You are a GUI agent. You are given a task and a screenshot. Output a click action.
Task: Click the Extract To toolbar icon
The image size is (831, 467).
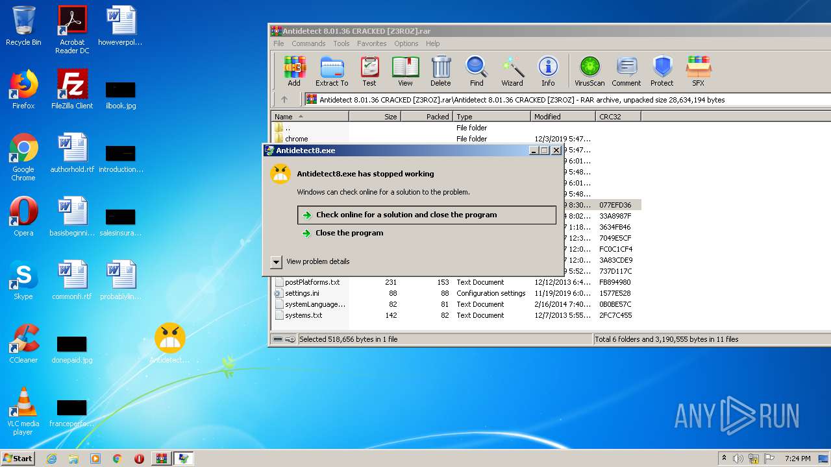click(332, 71)
